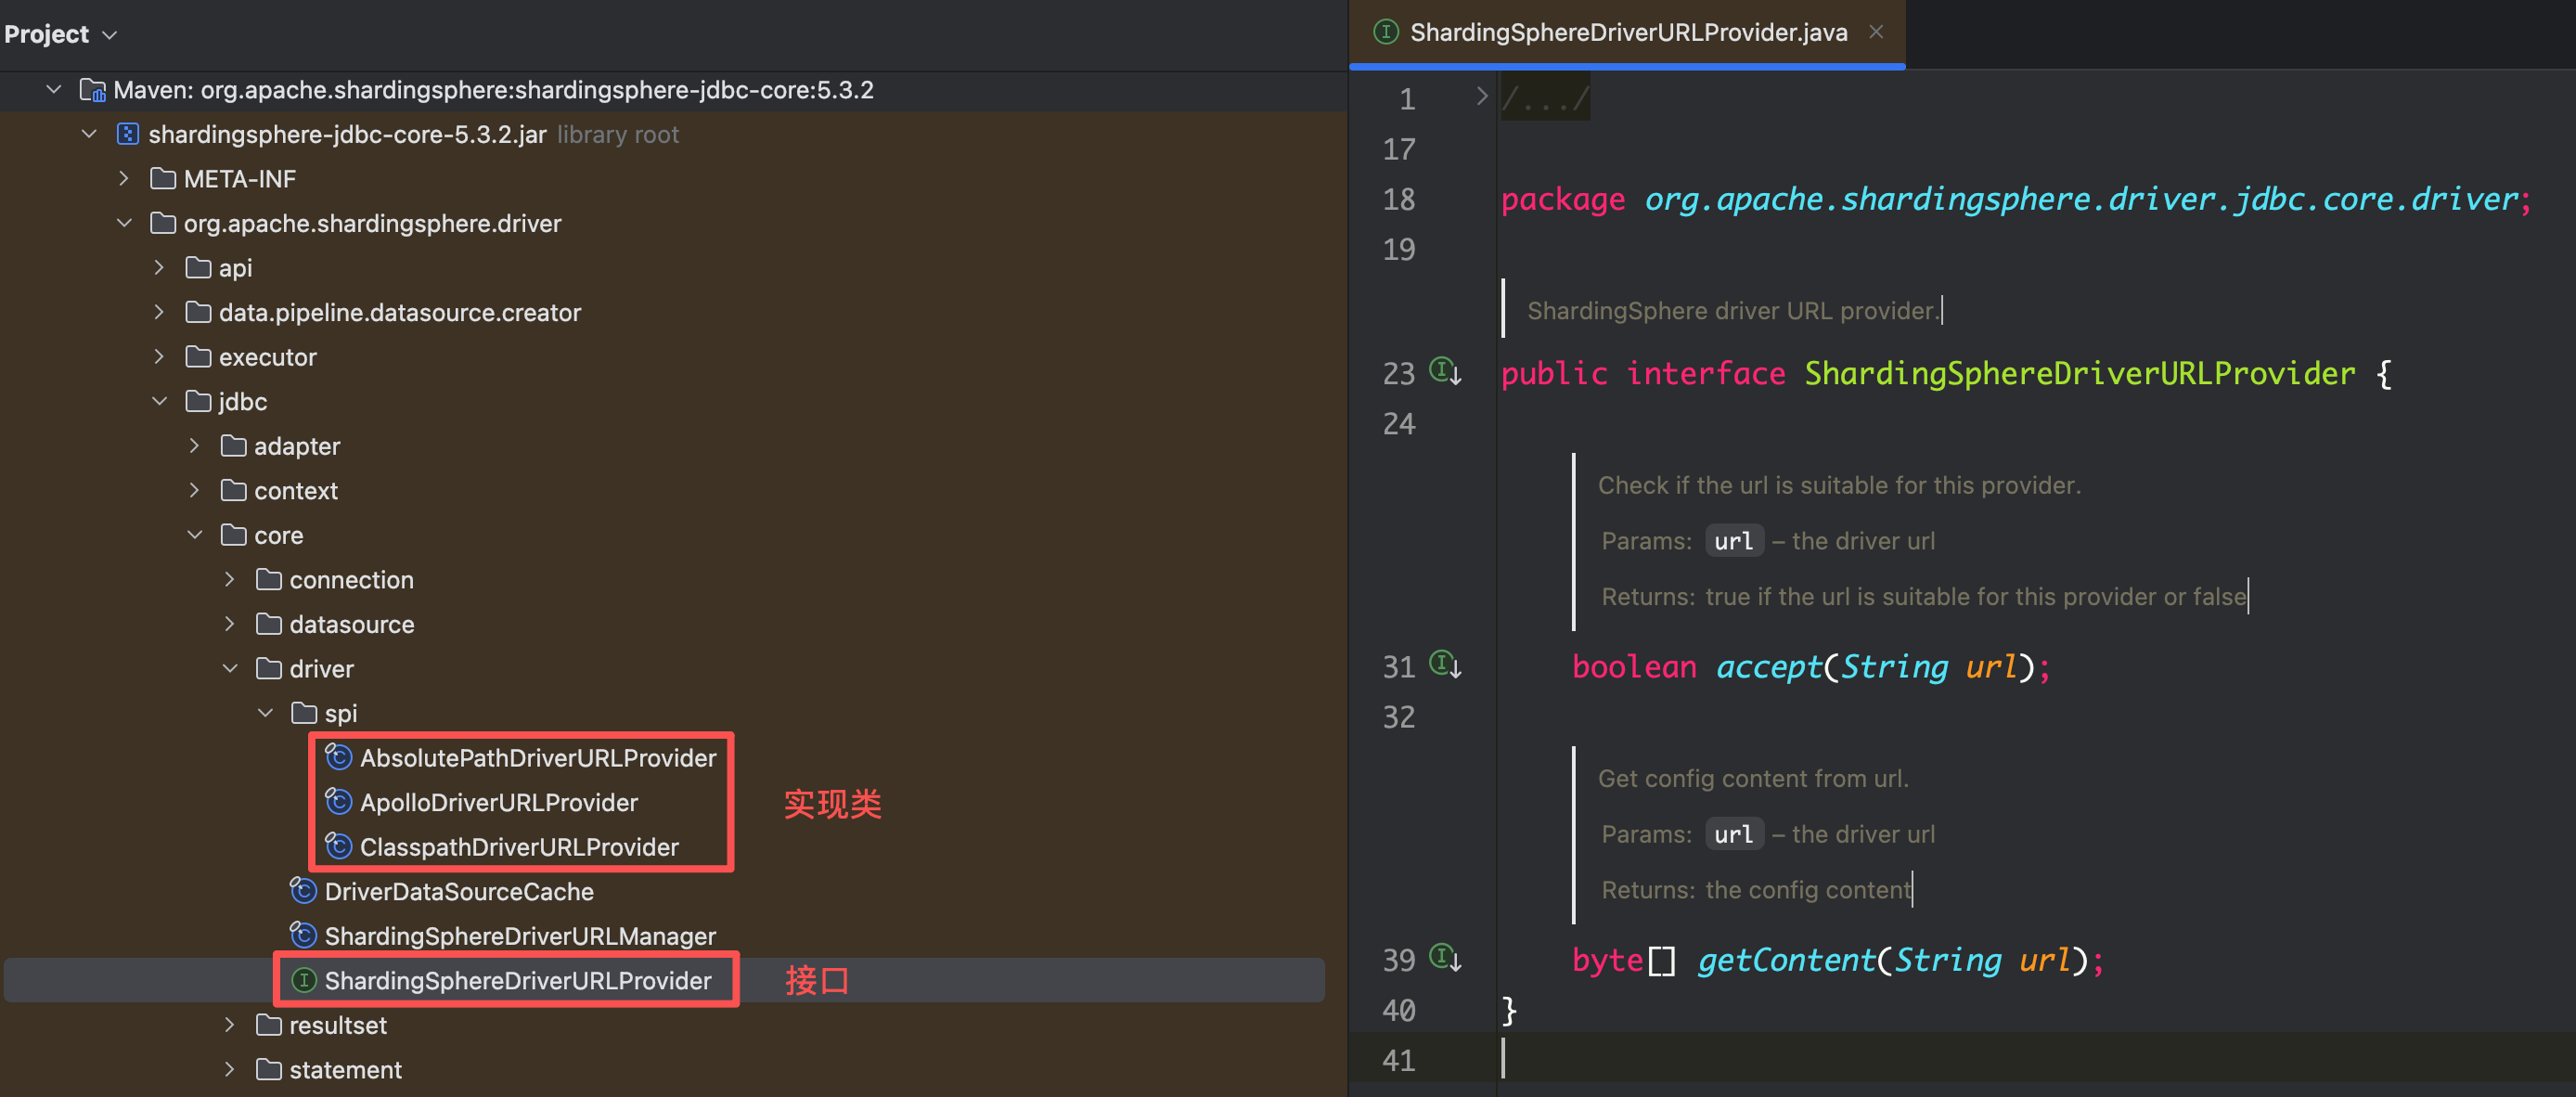Click the ApolloDriverURLProvider class icon
Viewport: 2576px width, 1097px height.
click(338, 802)
